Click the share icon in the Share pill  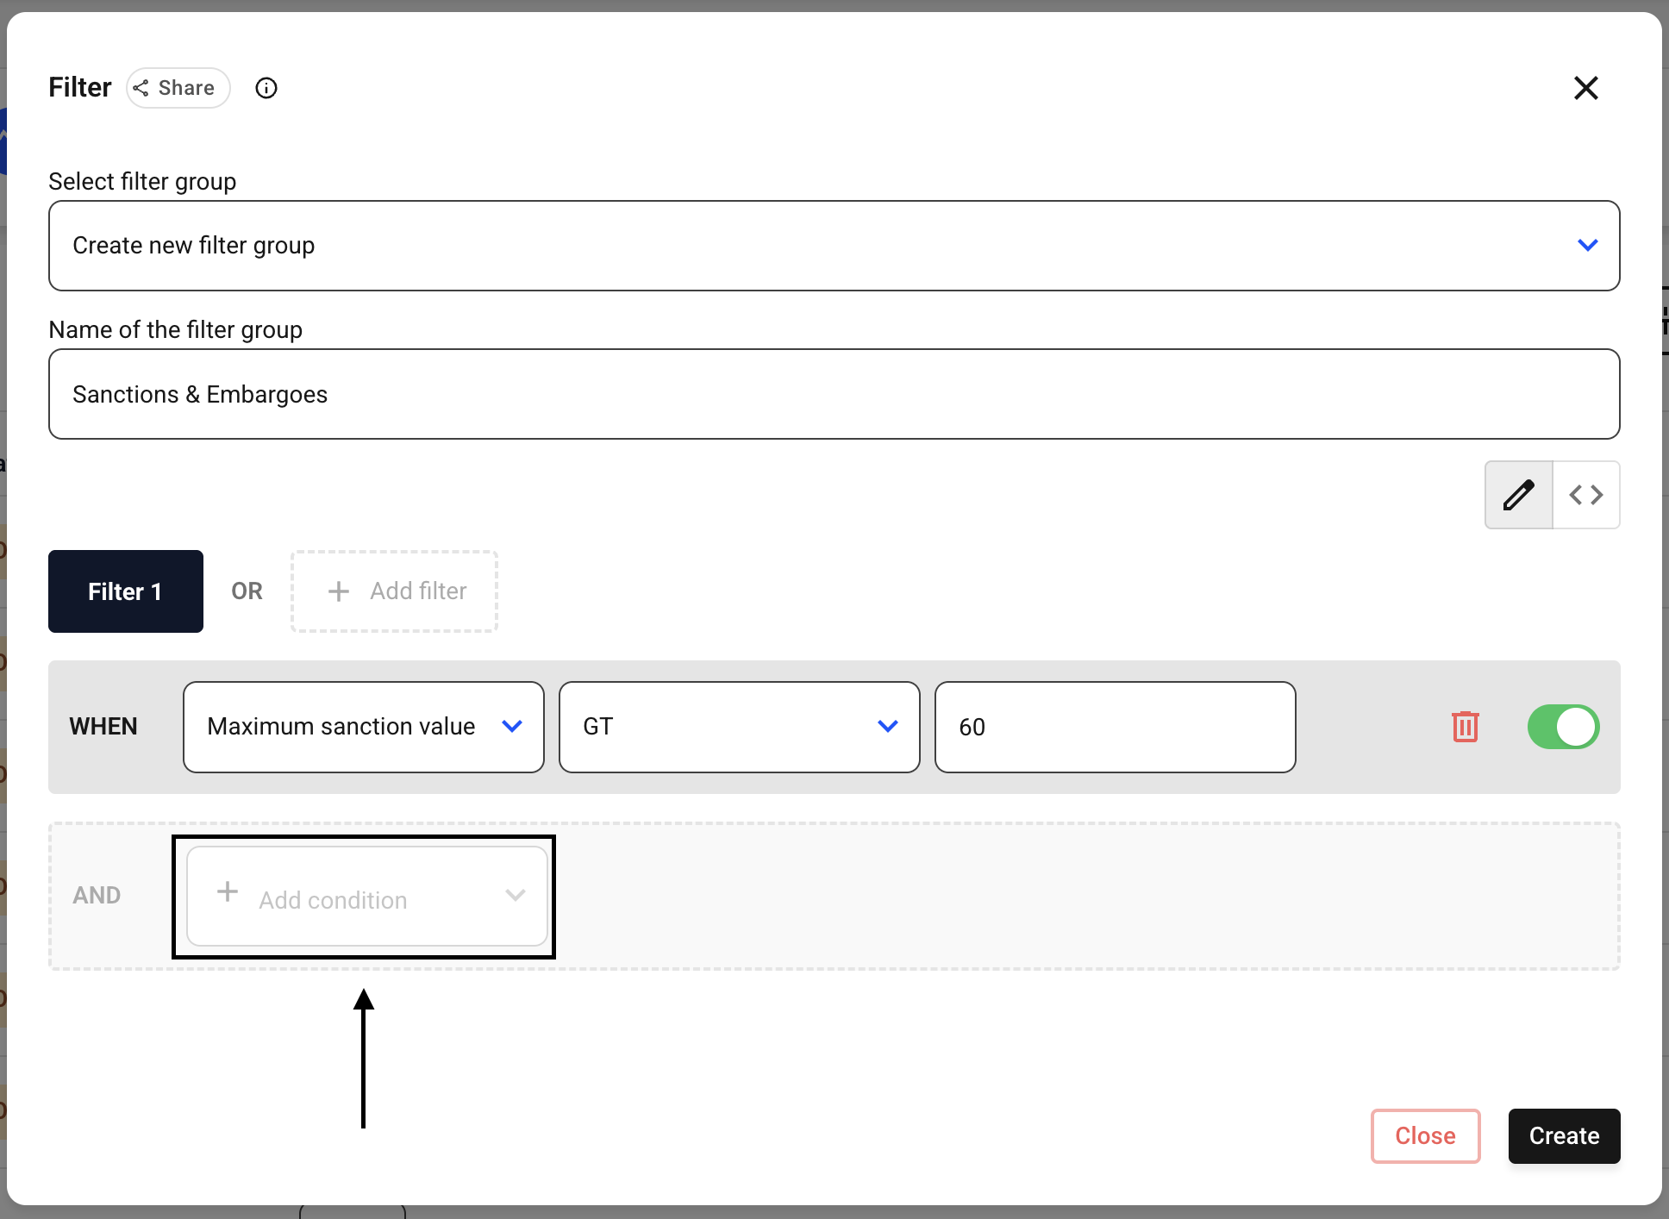click(141, 88)
